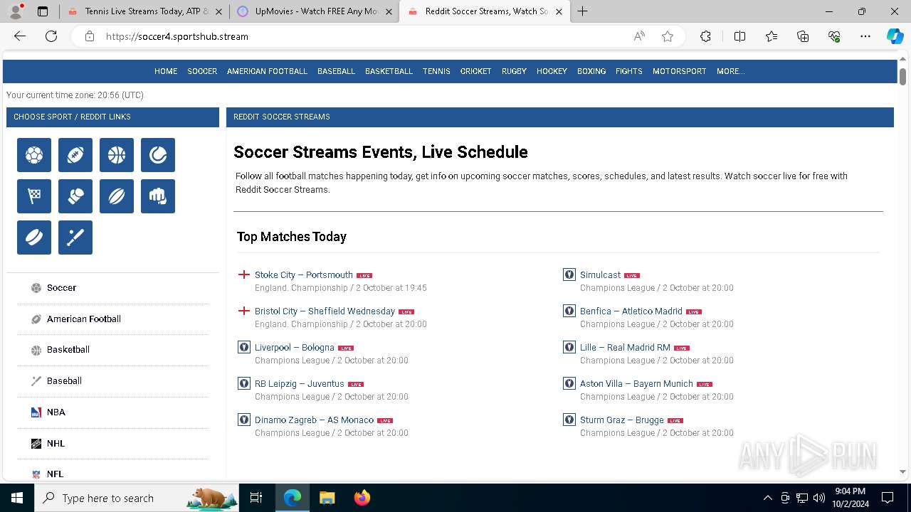Enable split screen view icon
Screen dimensions: 911x512
coord(739,36)
